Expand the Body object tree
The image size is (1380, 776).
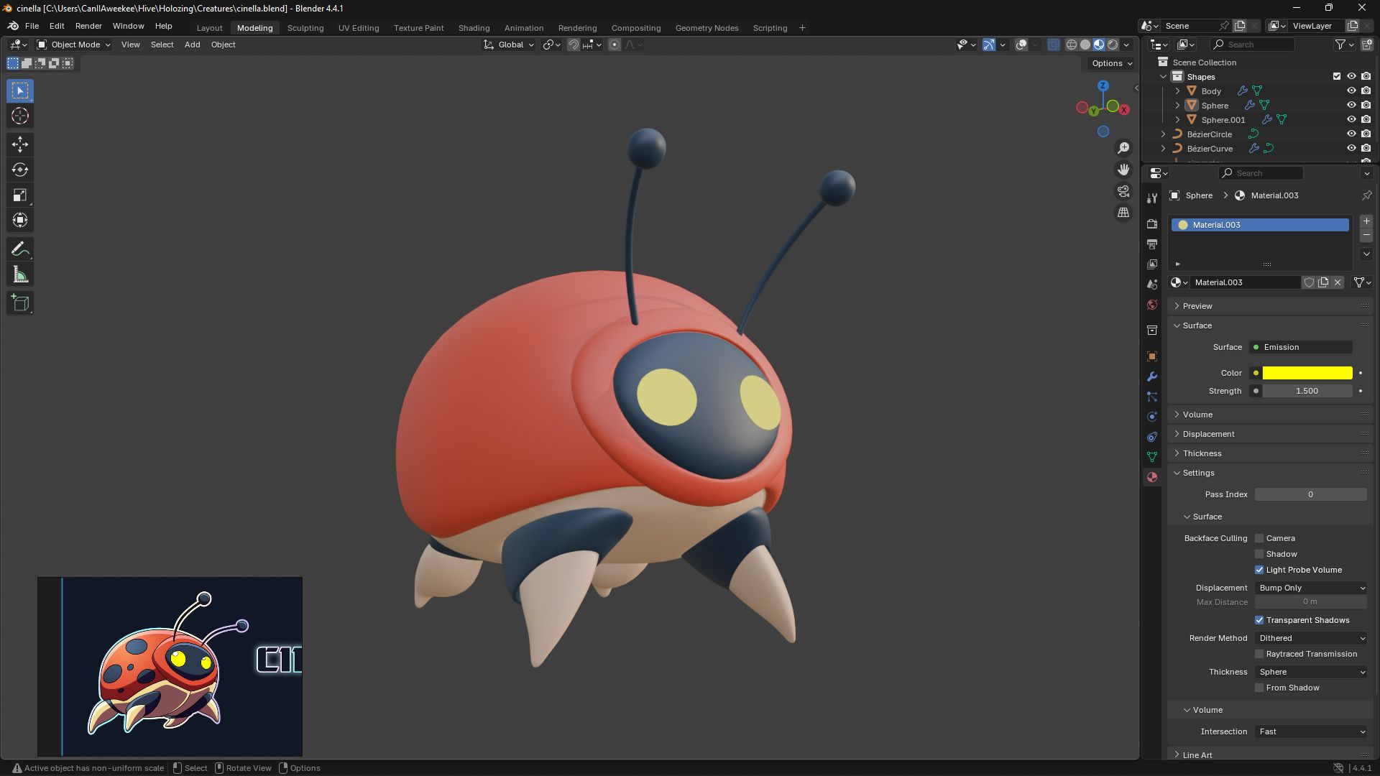1177,91
